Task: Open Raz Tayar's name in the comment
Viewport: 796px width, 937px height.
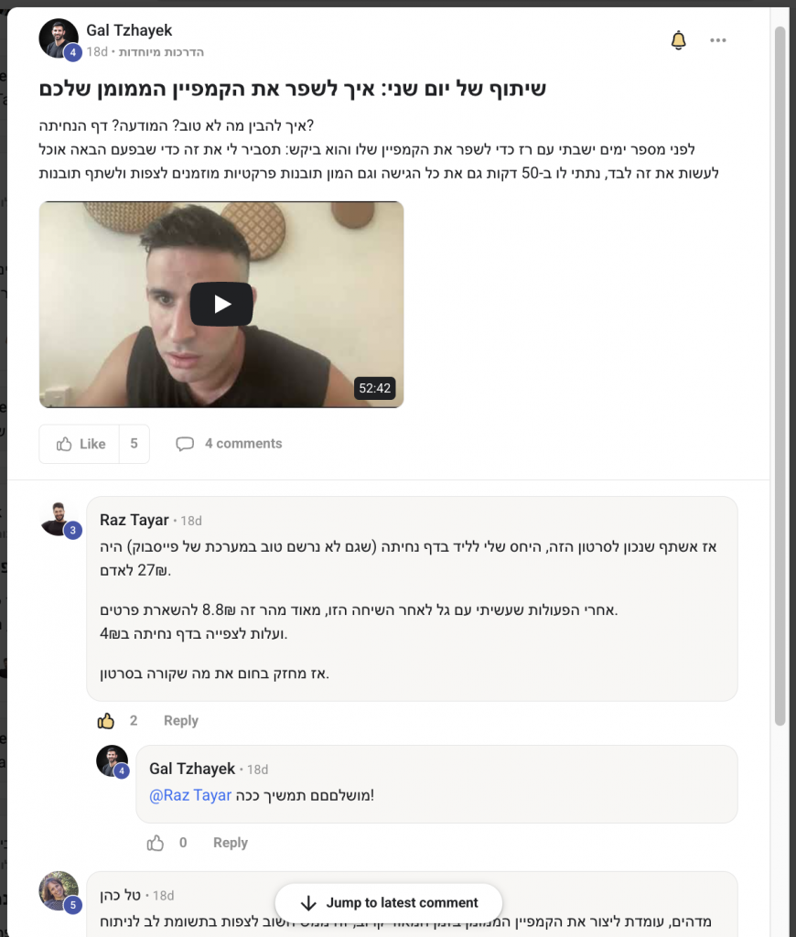Action: point(134,520)
